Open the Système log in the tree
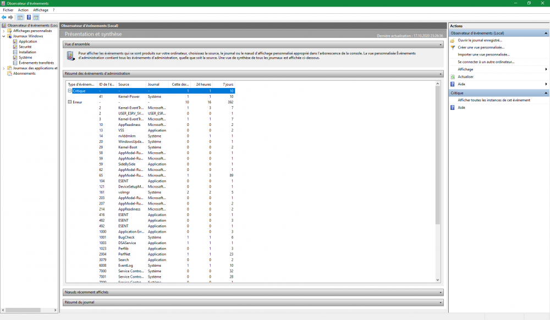This screenshot has height=320, width=550. 25,57
